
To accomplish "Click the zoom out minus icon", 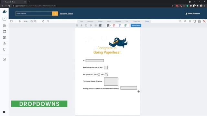I will (32, 21).
